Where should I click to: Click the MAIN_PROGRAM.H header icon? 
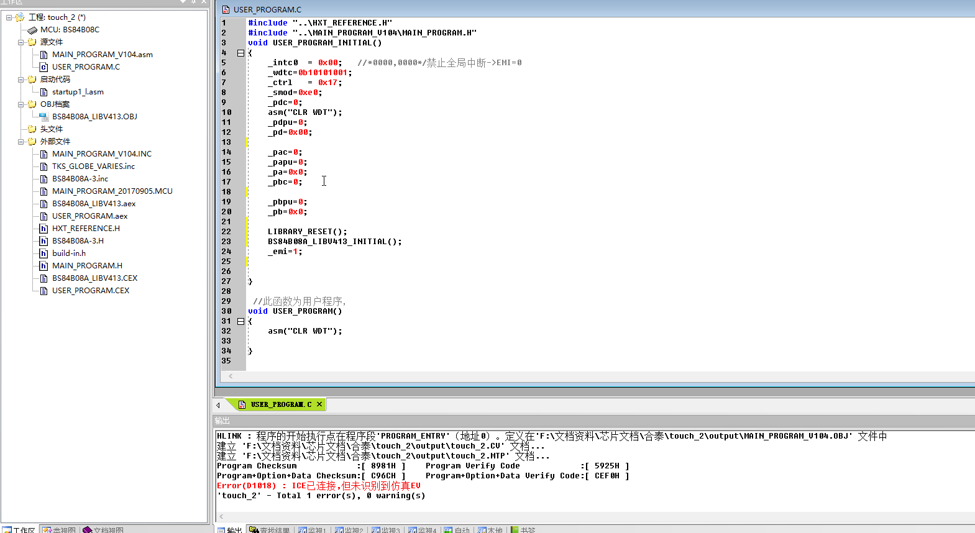[x=43, y=266]
